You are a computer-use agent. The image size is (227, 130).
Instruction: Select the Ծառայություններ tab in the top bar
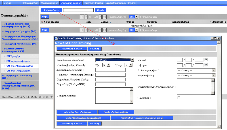(70, 3)
